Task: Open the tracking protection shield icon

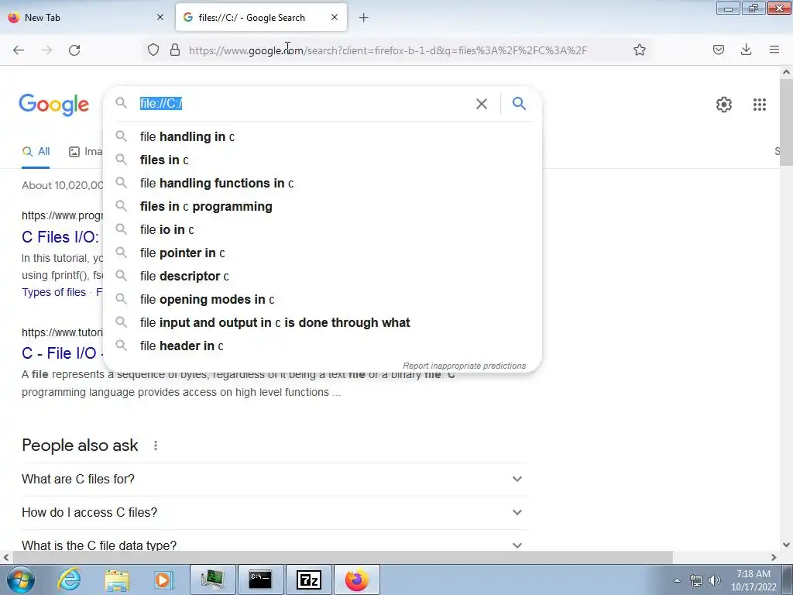Action: click(153, 50)
